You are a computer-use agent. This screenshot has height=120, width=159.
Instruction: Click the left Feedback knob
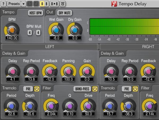50,71
